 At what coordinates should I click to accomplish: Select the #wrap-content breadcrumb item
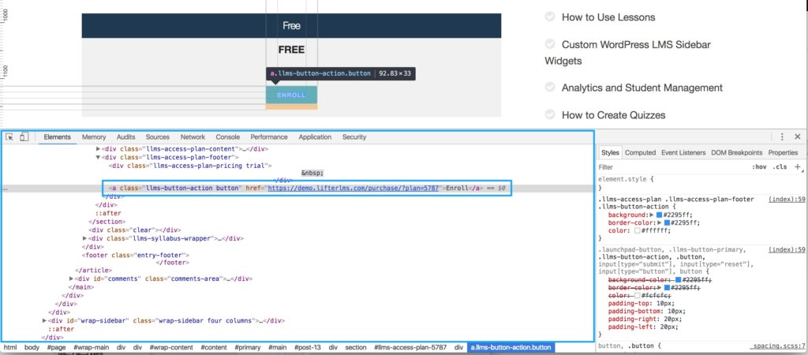171,348
